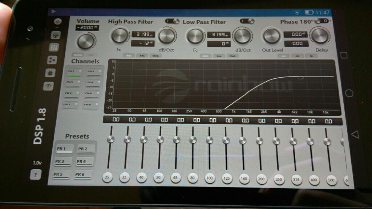This screenshot has height=209, width=372.
Task: Select the 63 Hz band button
Action: pyautogui.click(x=175, y=178)
